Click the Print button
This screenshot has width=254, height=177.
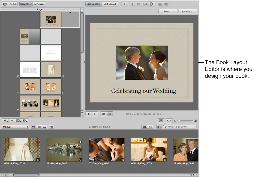168,11
